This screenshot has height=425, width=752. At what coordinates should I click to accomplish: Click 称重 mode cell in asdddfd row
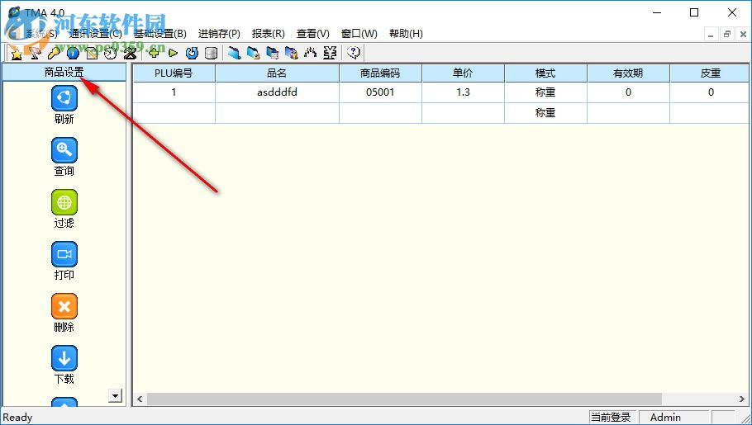coord(545,92)
